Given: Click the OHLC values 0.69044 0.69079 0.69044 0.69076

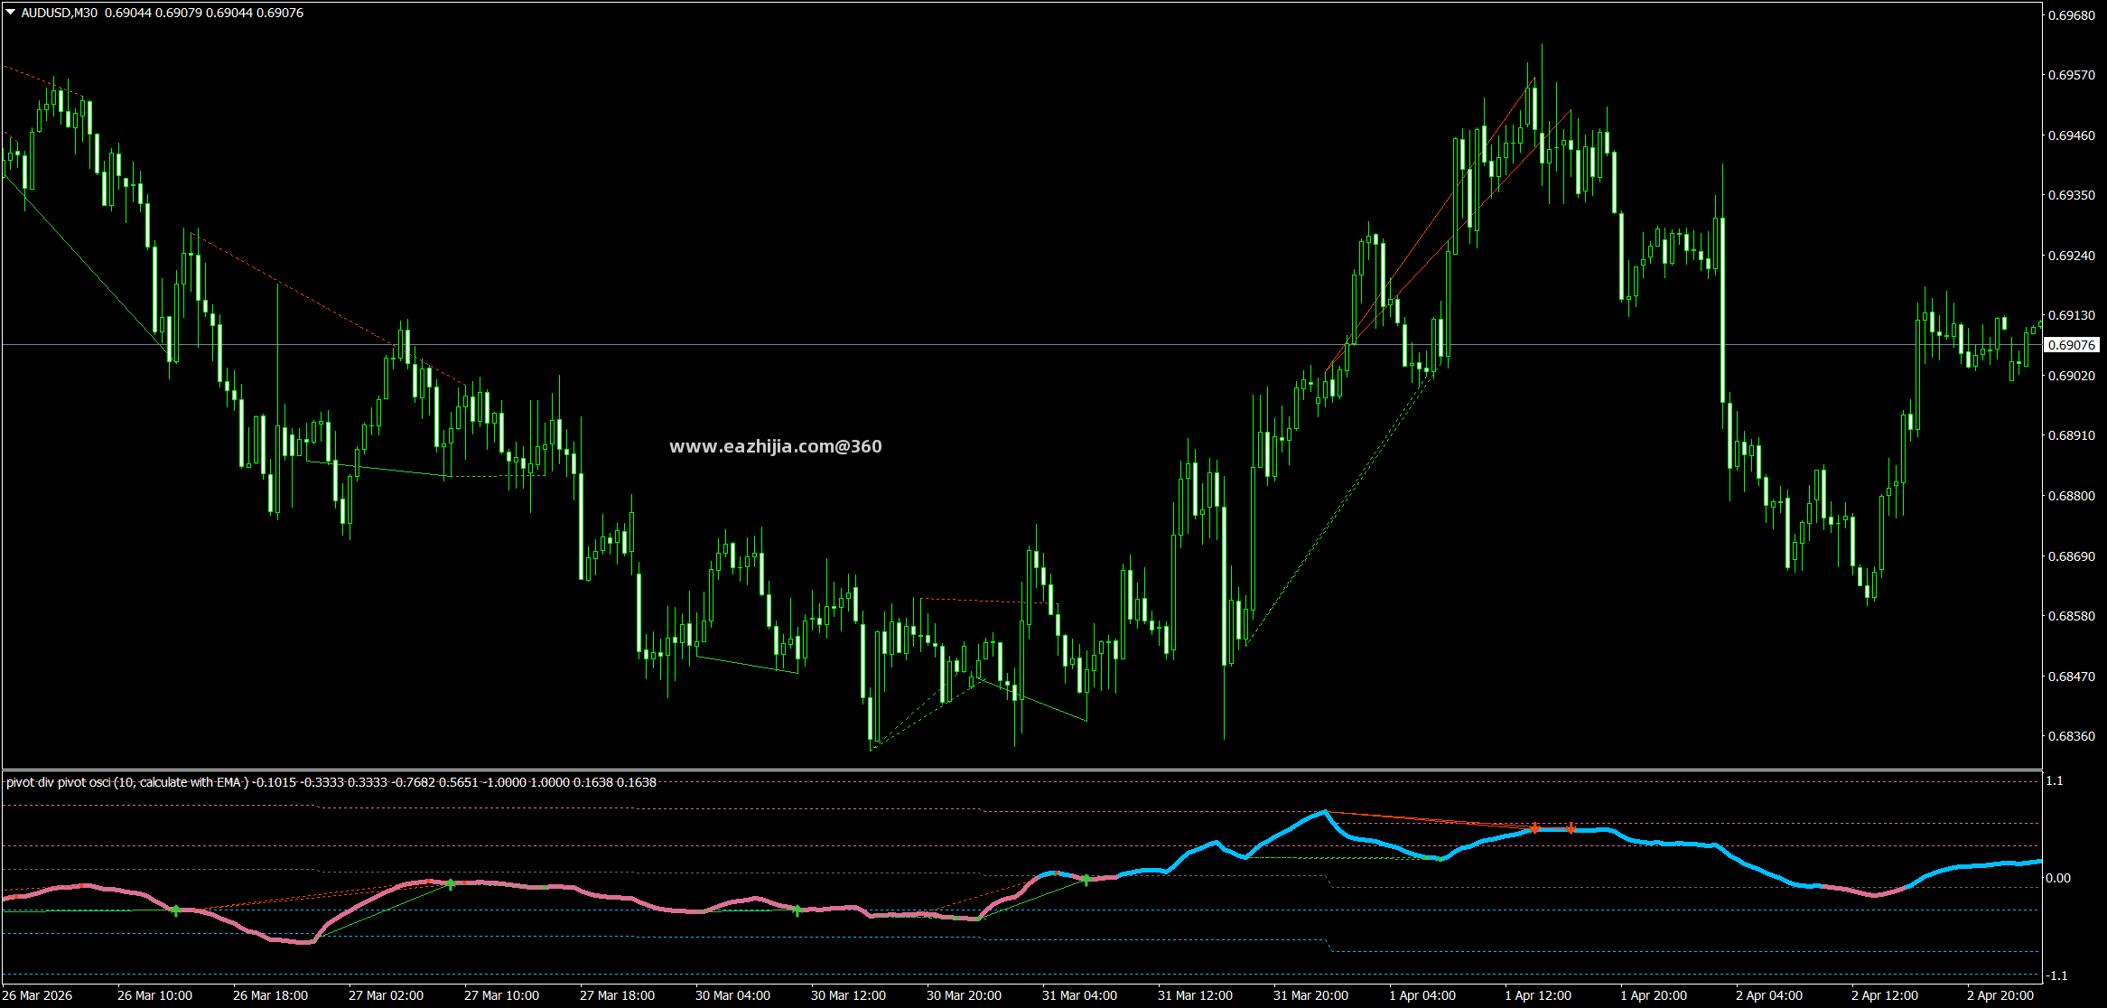Looking at the screenshot, I should pos(204,13).
